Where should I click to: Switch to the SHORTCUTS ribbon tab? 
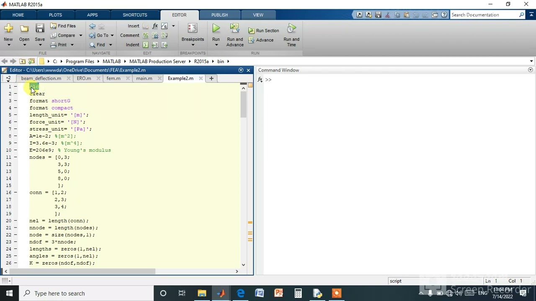(x=135, y=15)
